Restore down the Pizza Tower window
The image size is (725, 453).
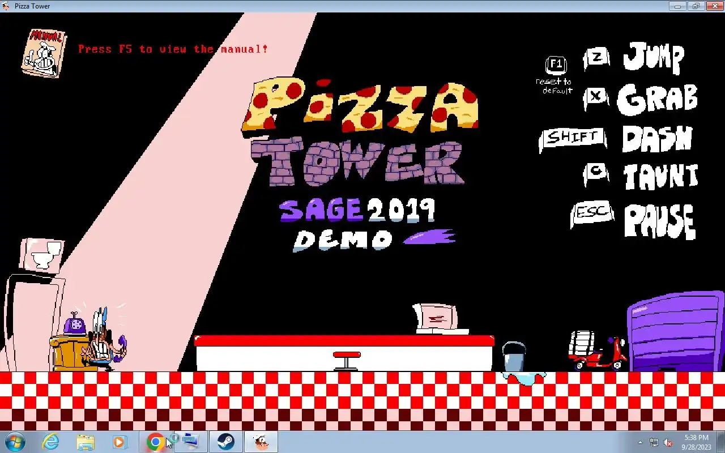[x=696, y=6]
